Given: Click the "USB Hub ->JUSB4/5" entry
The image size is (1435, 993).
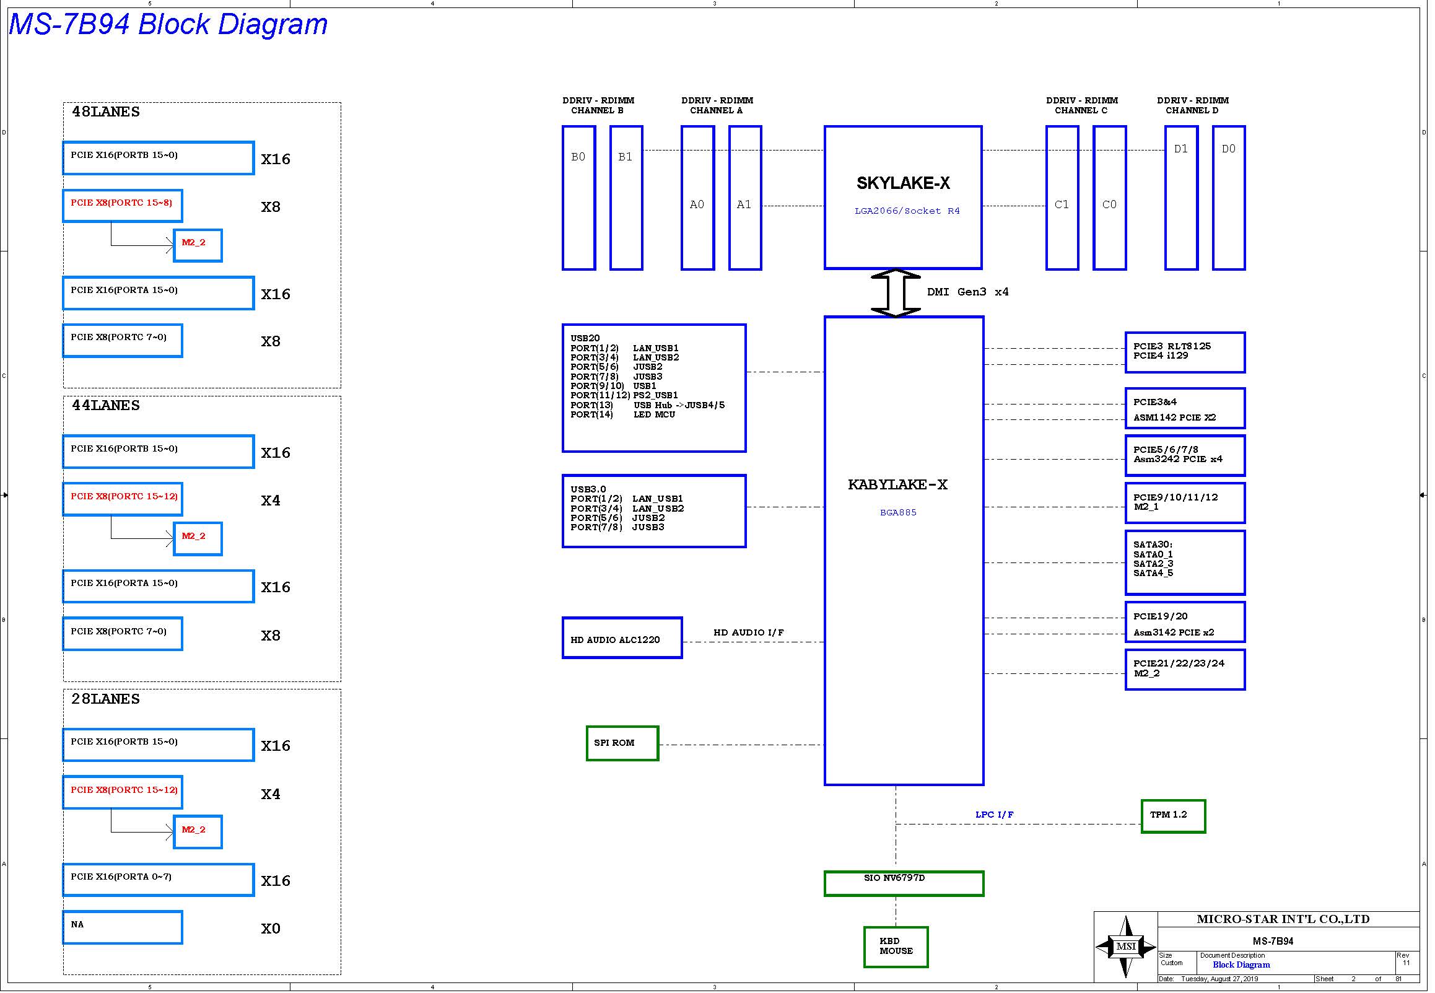Looking at the screenshot, I should click(679, 405).
